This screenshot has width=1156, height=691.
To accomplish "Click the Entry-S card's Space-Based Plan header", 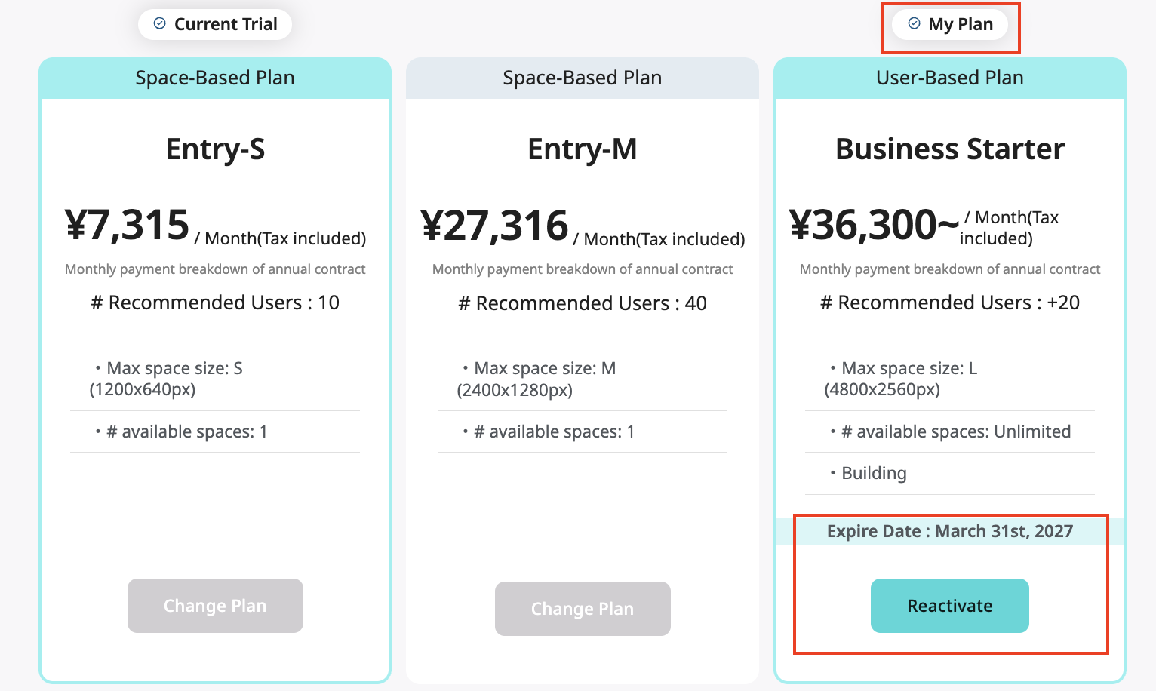I will [x=215, y=78].
